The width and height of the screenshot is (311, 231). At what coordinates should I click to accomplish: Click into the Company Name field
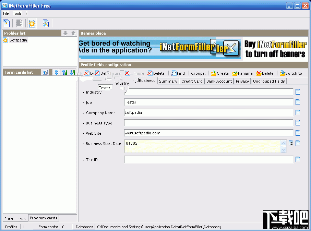click(x=208, y=113)
